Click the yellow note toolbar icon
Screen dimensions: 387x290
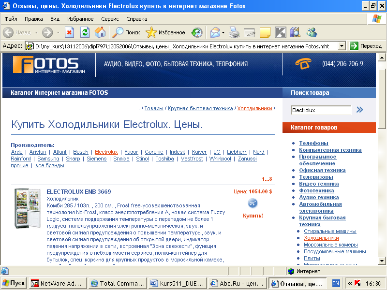(x=265, y=32)
